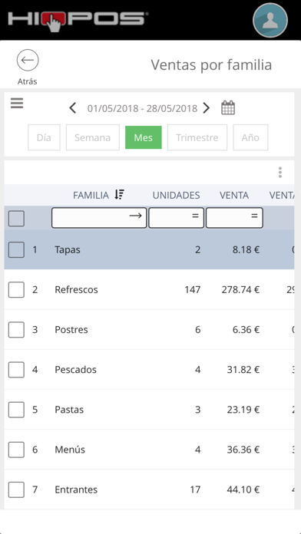301x534 pixels.
Task: Open the calendar date picker icon
Action: click(228, 108)
